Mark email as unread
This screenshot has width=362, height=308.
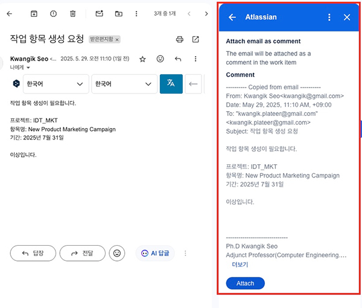coord(100,14)
